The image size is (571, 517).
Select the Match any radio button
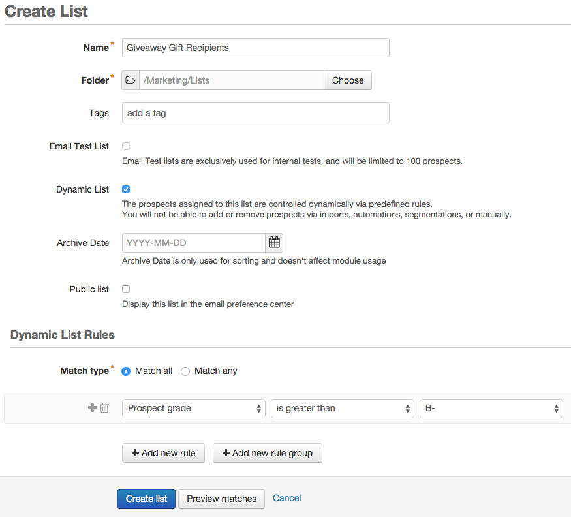[185, 371]
